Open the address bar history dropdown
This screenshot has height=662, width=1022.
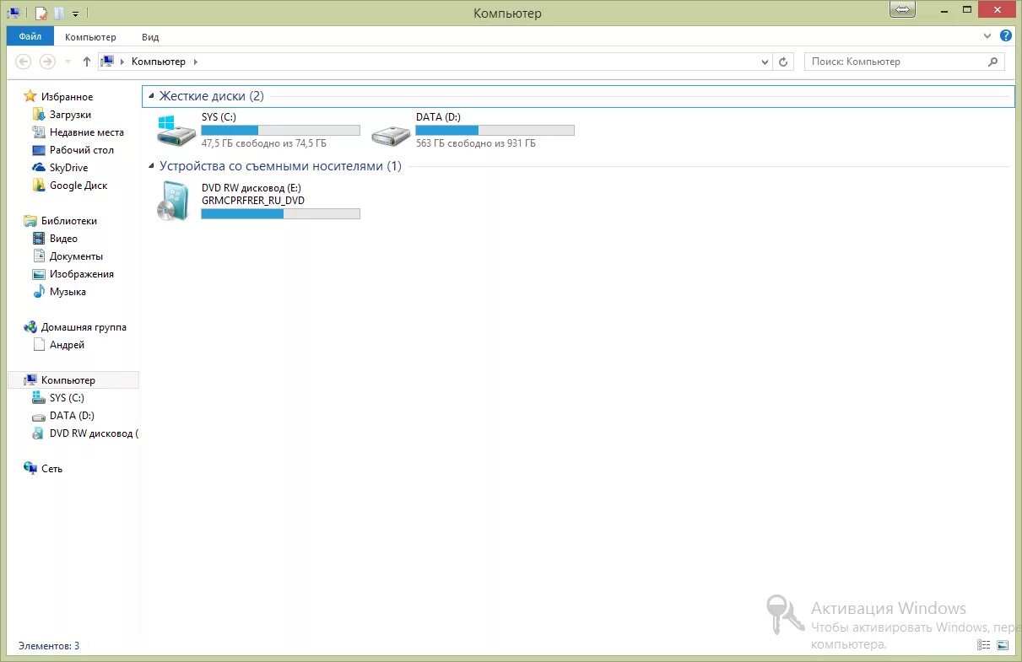(x=765, y=61)
